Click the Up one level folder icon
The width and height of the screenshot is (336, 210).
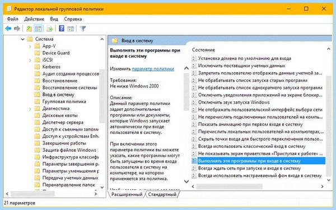tap(29, 29)
